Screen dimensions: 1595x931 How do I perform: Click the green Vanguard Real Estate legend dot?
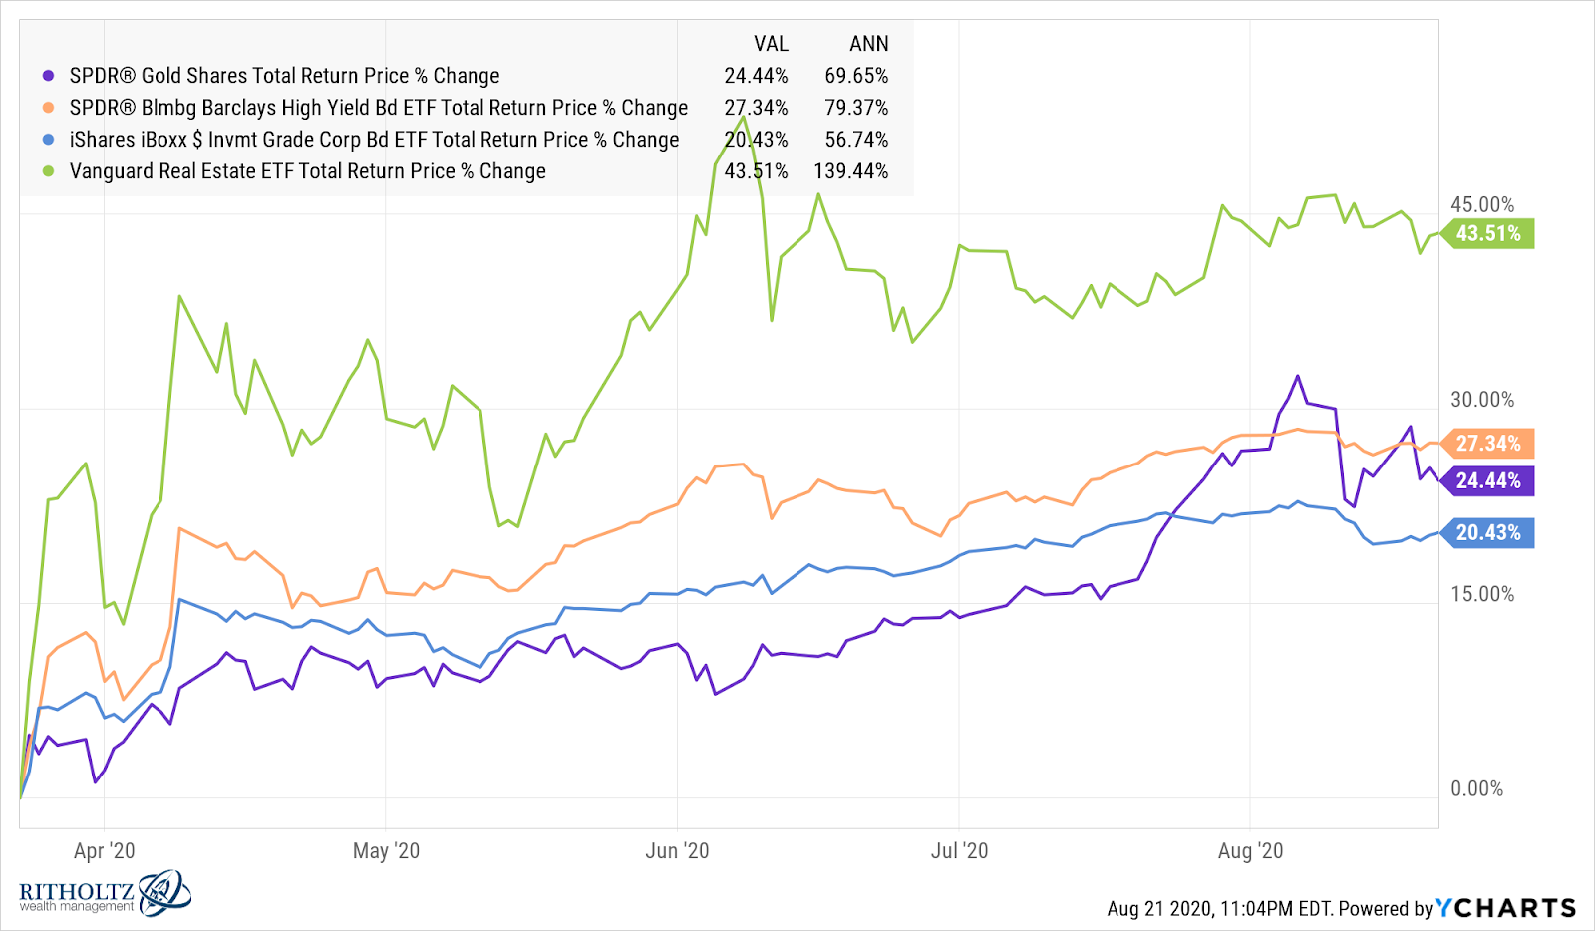click(48, 171)
